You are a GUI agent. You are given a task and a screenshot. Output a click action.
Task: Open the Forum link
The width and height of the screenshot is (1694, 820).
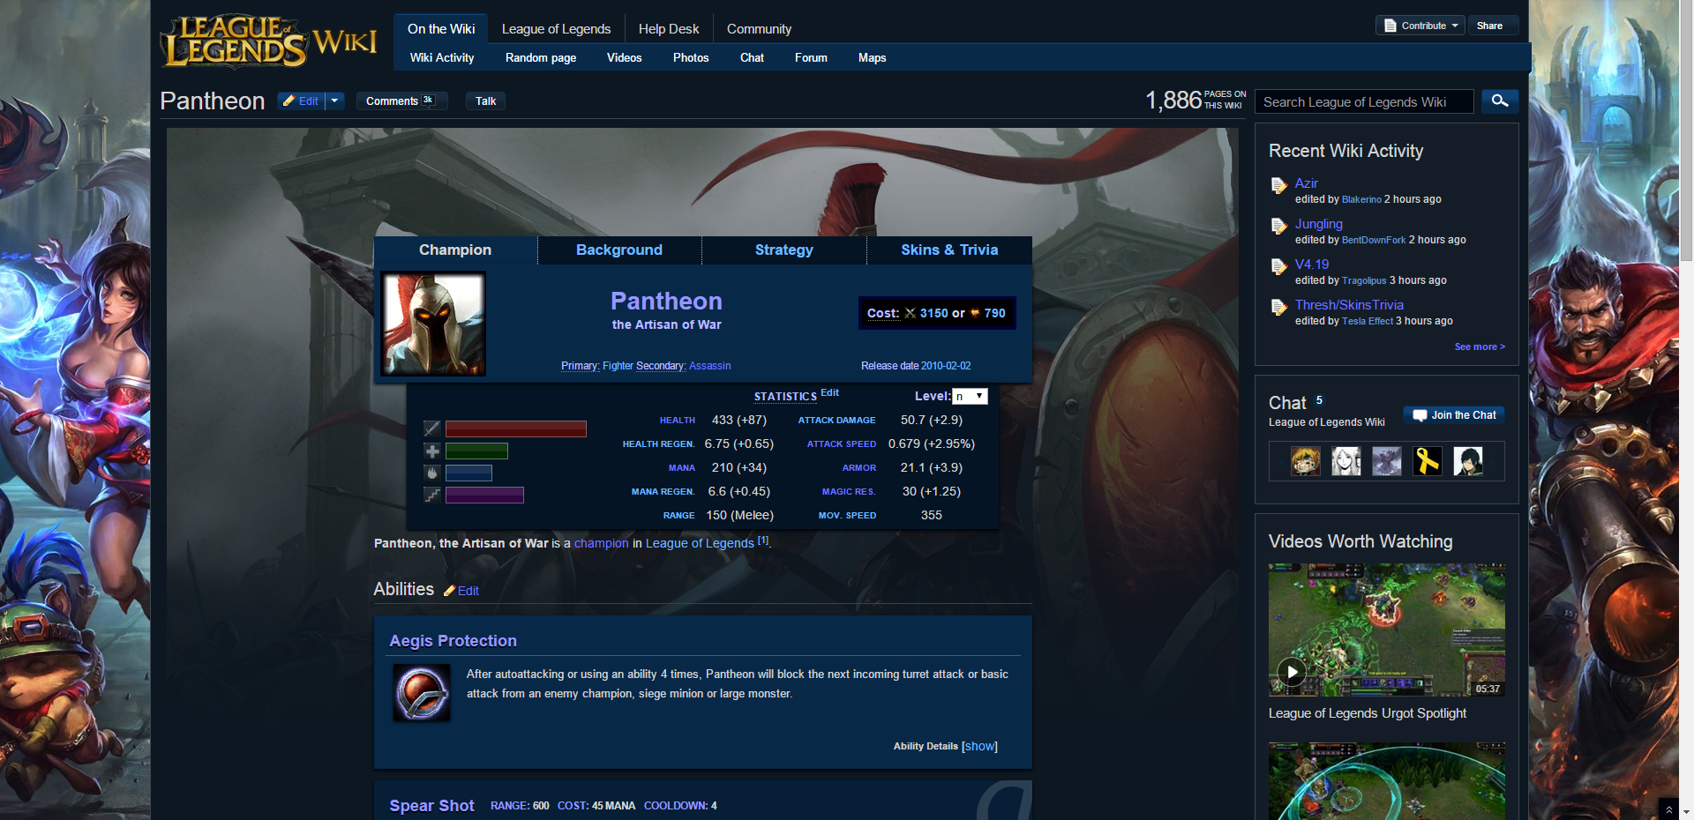click(x=811, y=57)
